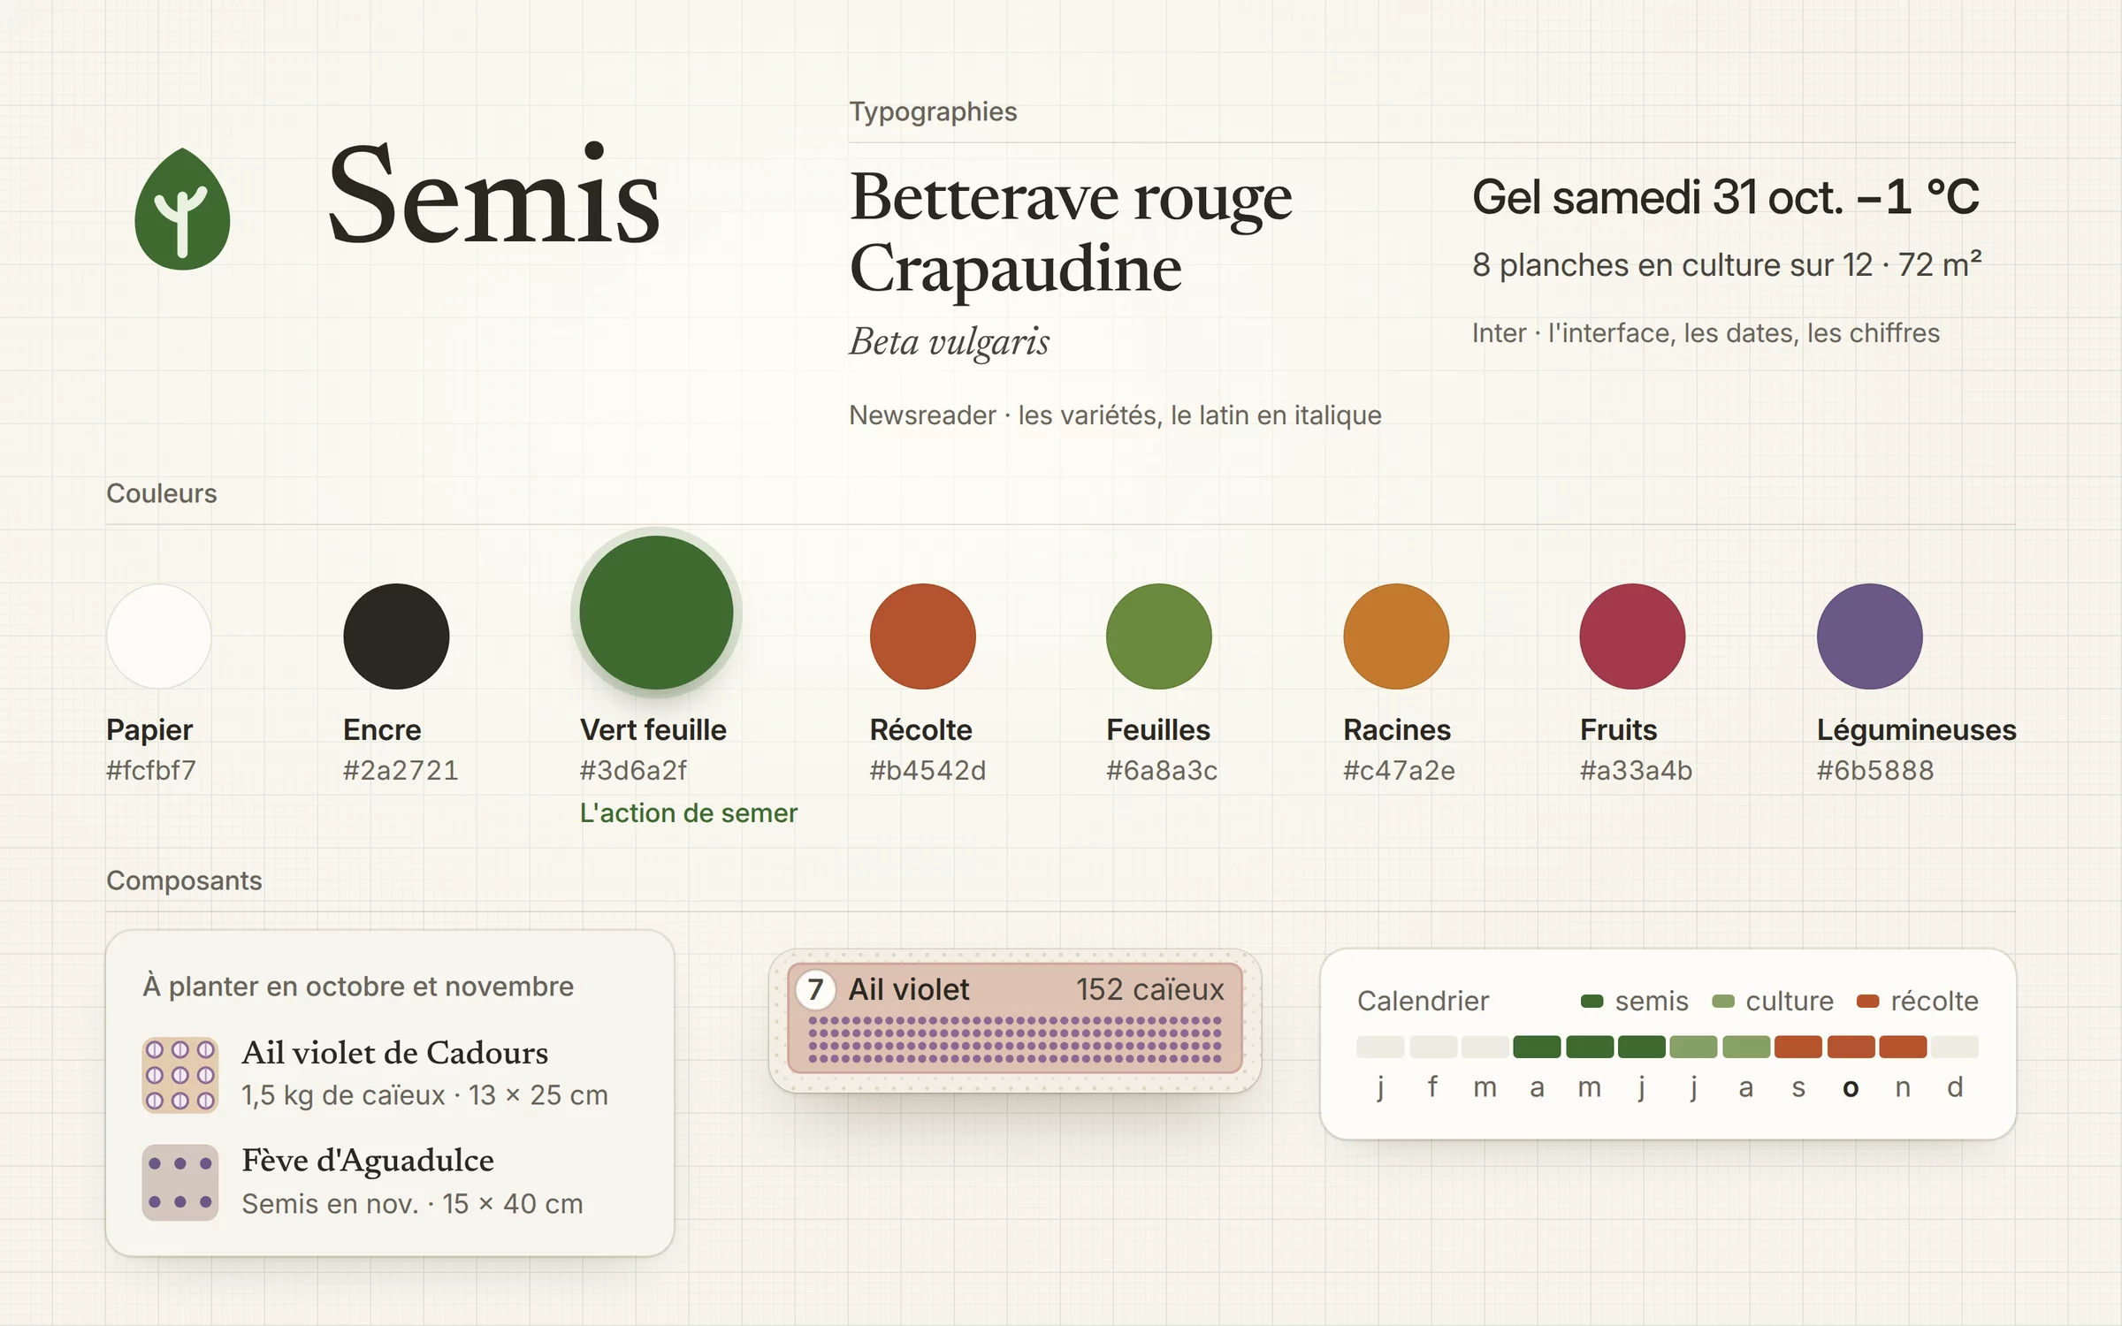Click the Inter font description
This screenshot has height=1326, width=2122.
(x=1706, y=333)
